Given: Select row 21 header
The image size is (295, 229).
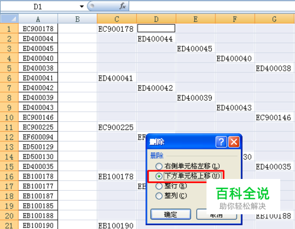Looking at the screenshot, I should [x=9, y=225].
